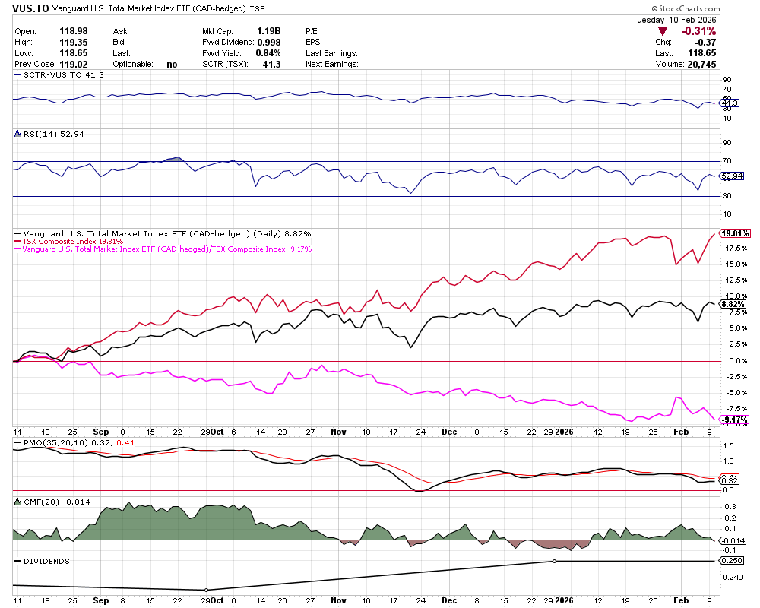Click the red down-arrow change indicator
760x608 pixels.
coord(663,32)
